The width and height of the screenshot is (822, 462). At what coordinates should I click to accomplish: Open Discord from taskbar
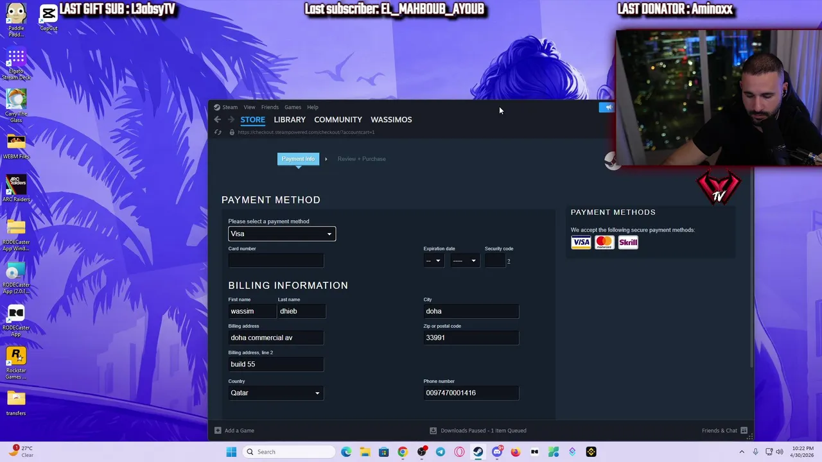[x=497, y=452]
